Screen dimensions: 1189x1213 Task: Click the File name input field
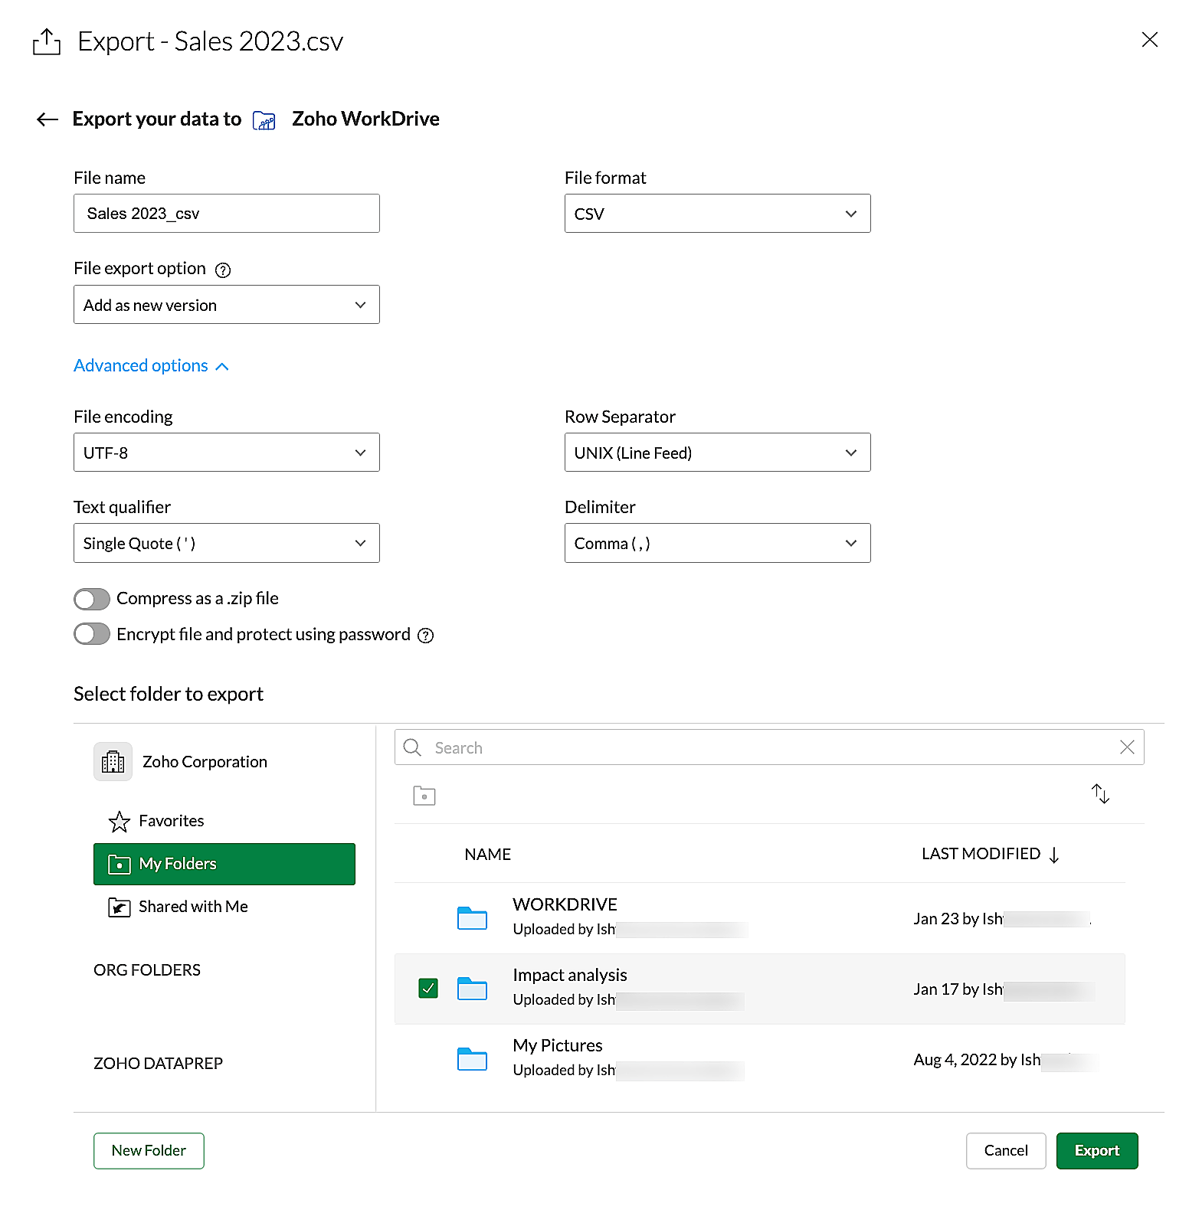(x=226, y=214)
